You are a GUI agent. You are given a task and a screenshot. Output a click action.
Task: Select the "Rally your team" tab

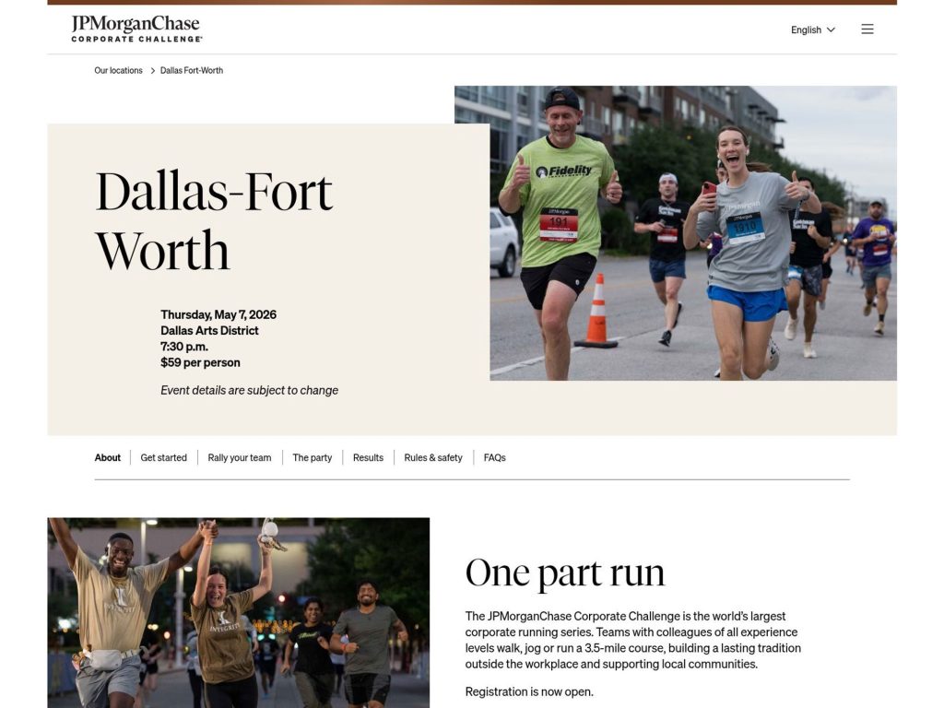239,457
